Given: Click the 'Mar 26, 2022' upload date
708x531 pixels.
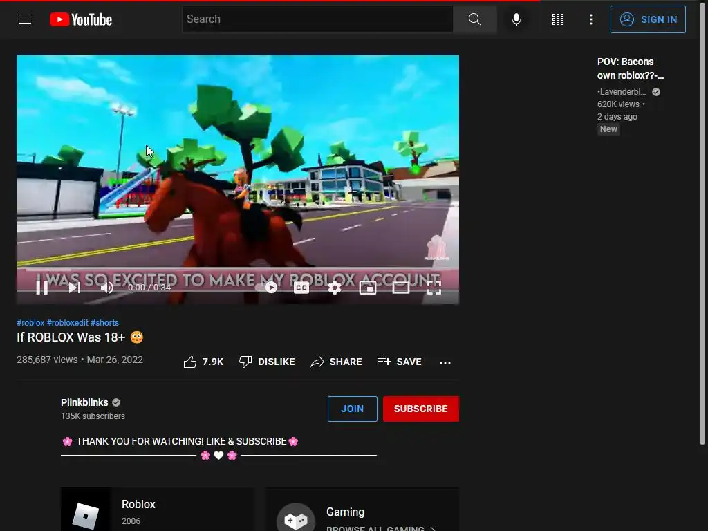Looking at the screenshot, I should pyautogui.click(x=115, y=360).
